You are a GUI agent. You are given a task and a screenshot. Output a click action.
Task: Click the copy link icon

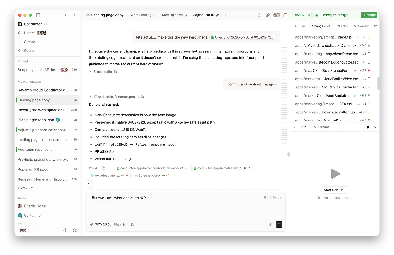pyautogui.click(x=268, y=15)
